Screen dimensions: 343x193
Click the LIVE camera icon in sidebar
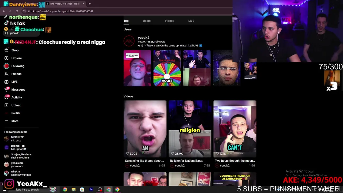pos(6,82)
